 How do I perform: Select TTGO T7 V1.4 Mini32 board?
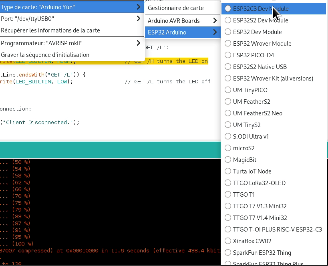[x=274, y=218]
